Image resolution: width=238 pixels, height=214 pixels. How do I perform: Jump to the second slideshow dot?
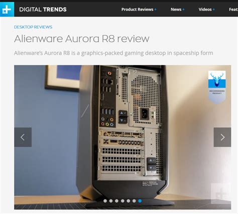pos(111,201)
